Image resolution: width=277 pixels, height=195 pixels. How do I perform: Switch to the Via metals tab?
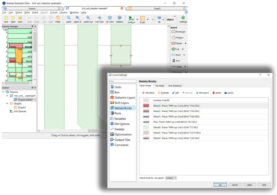(x=160, y=86)
